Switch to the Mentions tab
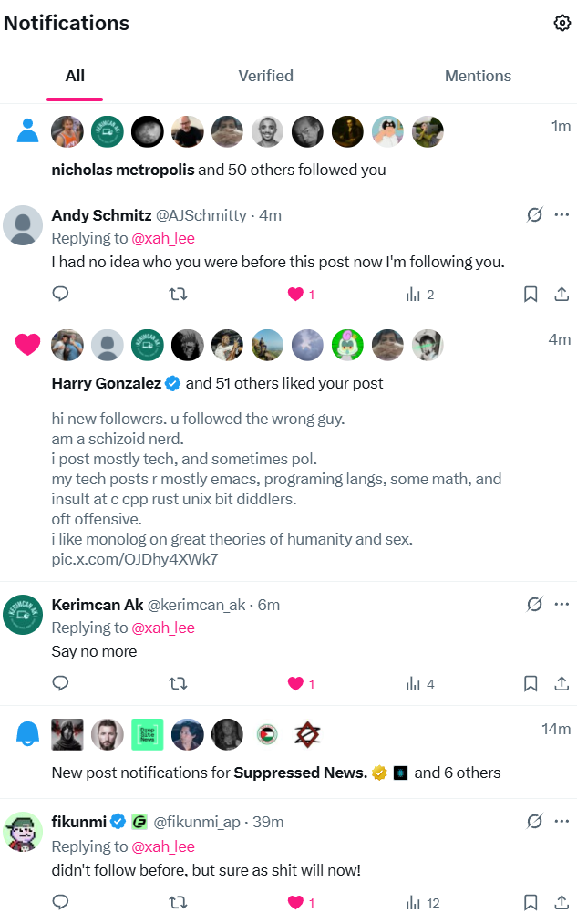This screenshot has height=913, width=577. (x=478, y=76)
